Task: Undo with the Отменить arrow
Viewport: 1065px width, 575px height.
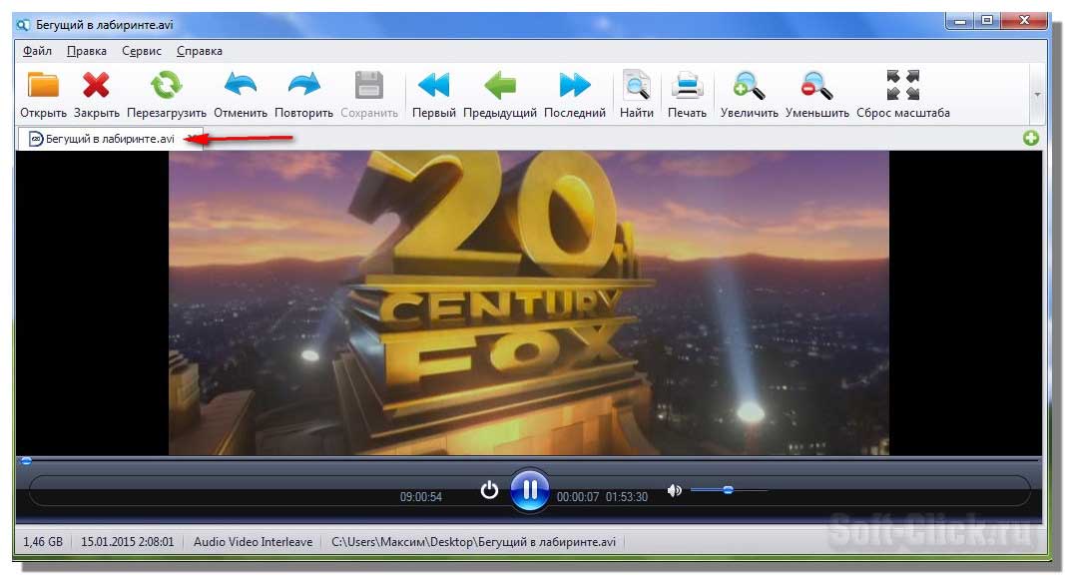Action: (x=240, y=87)
